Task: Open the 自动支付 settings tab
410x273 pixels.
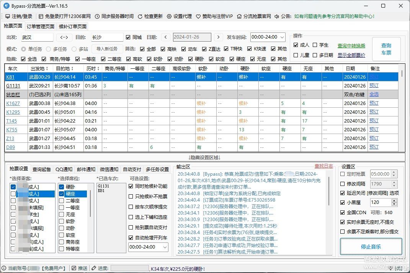Action: coord(132,169)
